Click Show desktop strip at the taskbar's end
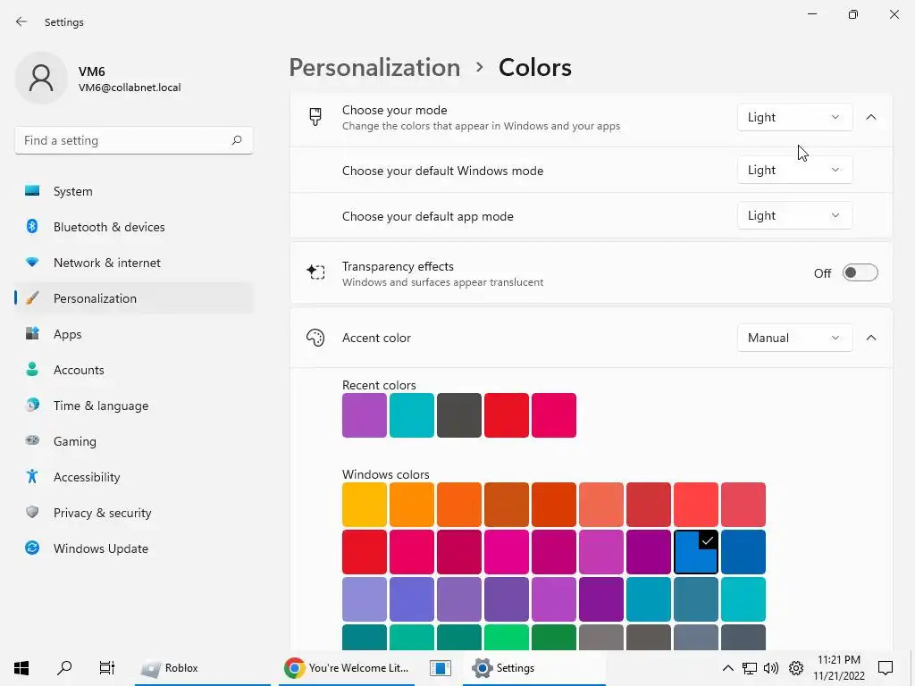 tap(912, 668)
